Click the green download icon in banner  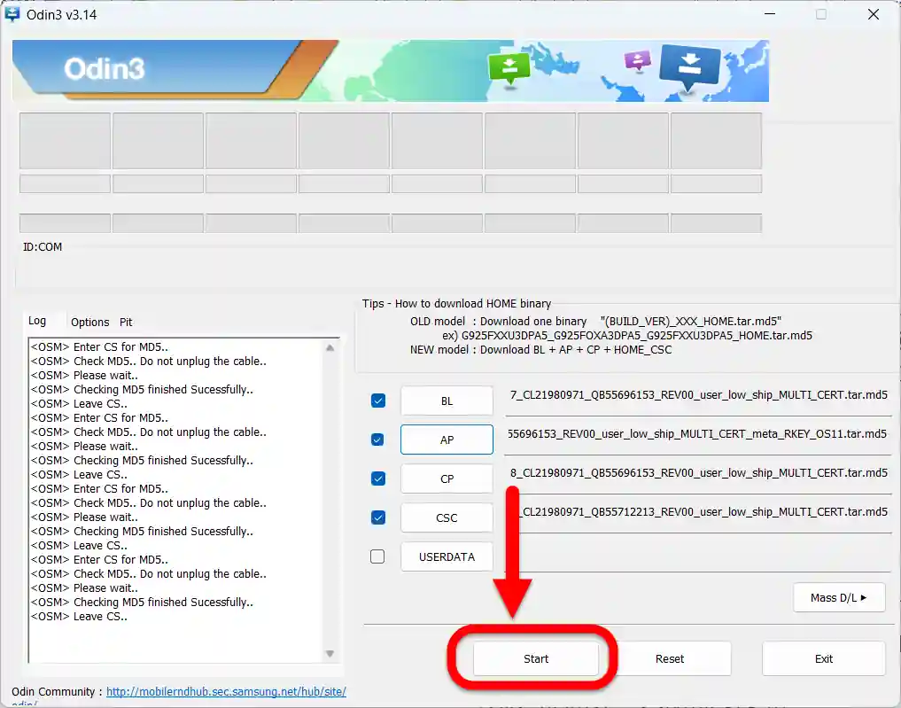point(509,68)
